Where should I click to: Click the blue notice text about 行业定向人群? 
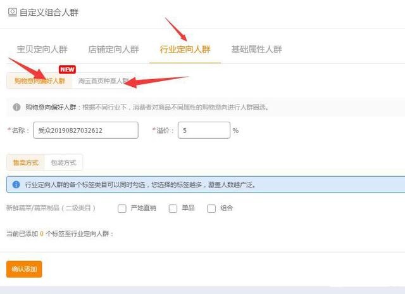click(x=140, y=184)
